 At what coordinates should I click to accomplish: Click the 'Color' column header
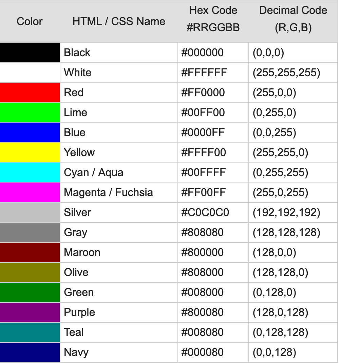[x=30, y=21]
